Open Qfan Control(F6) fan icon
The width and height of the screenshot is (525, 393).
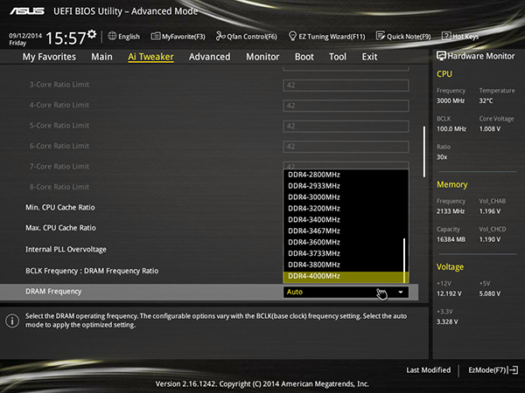(x=220, y=36)
